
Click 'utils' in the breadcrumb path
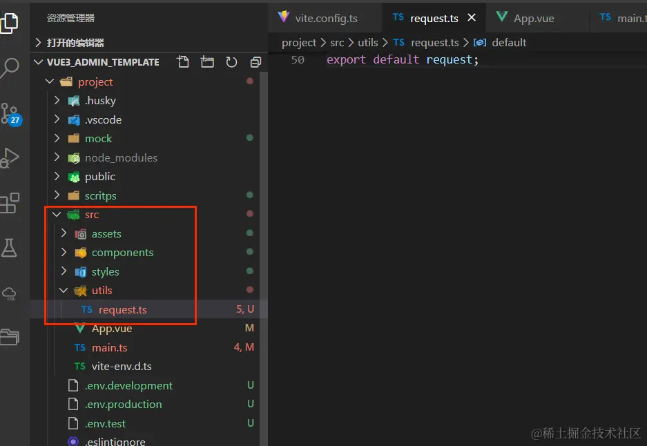(x=367, y=43)
